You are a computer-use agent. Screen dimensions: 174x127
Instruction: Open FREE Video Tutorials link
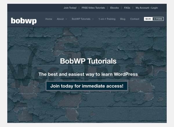pyautogui.click(x=93, y=8)
